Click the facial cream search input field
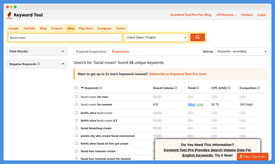This screenshot has width=275, height=164. [65, 37]
